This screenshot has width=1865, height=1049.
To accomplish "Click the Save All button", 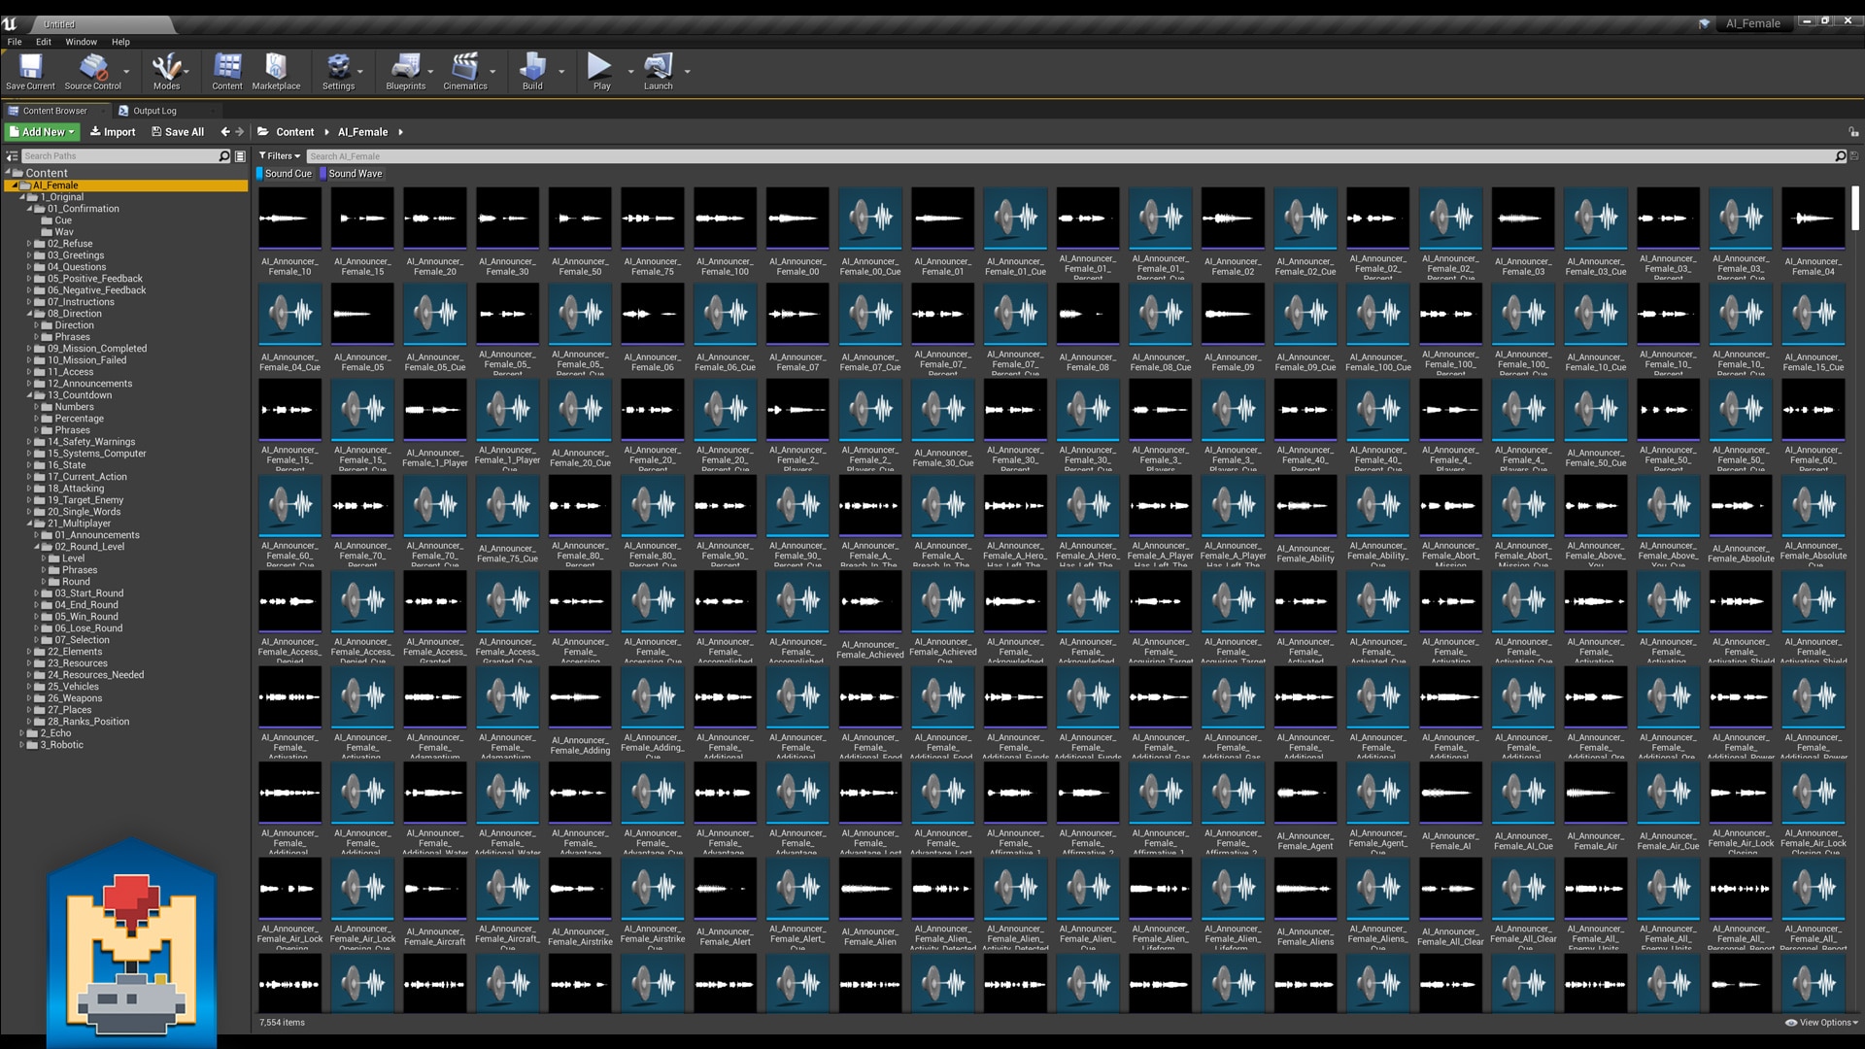I will [x=178, y=131].
